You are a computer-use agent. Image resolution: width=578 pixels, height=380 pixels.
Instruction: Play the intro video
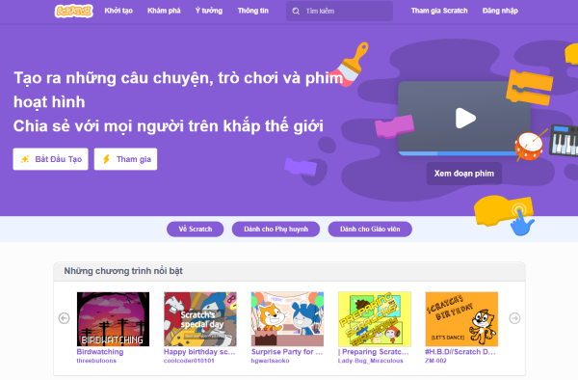tap(465, 118)
